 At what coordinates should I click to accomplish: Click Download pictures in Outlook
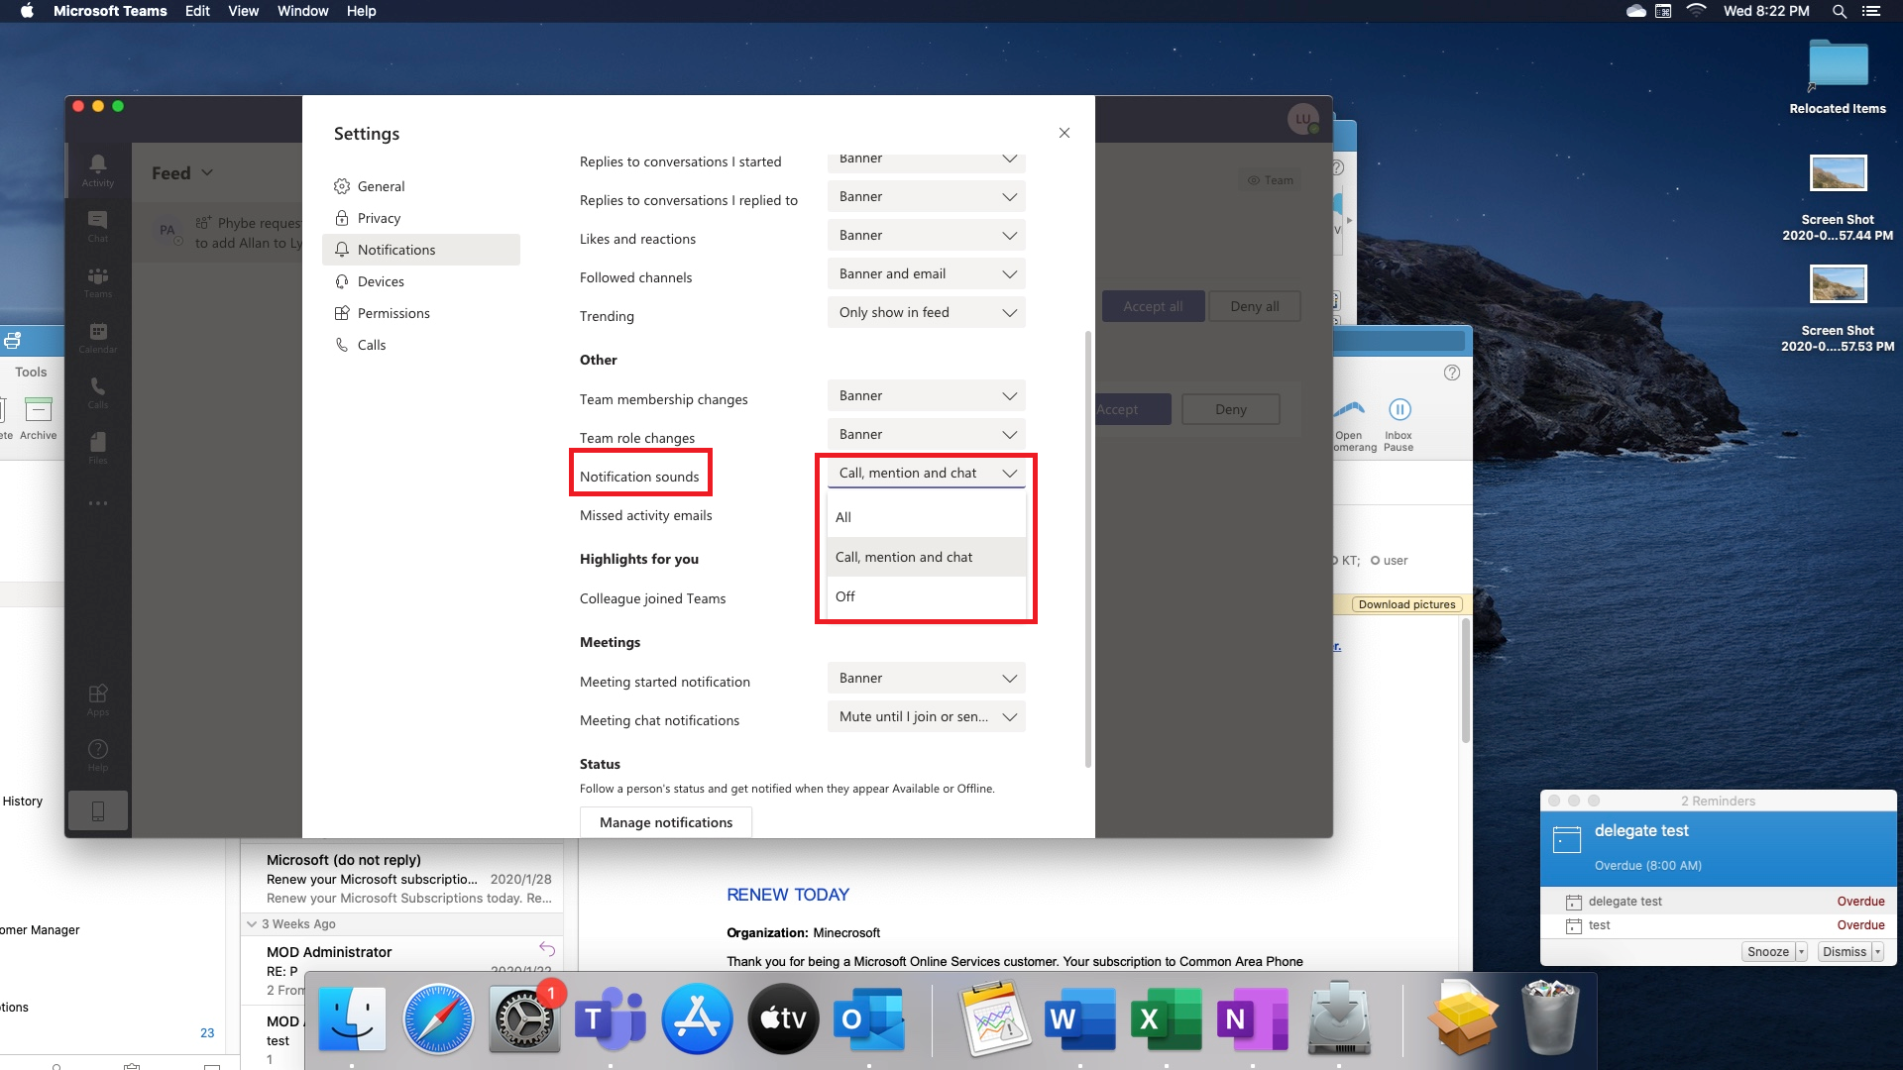coord(1407,604)
